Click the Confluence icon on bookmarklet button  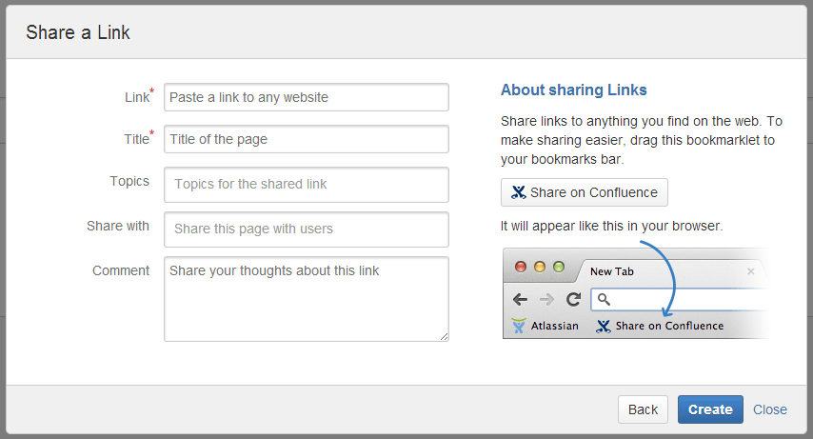click(518, 192)
